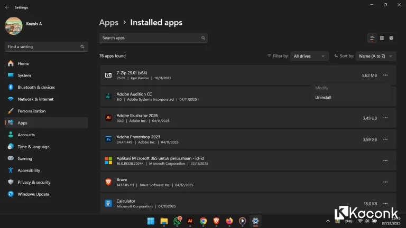
Task: Go to Home in sidebar
Action: [x=46, y=63]
